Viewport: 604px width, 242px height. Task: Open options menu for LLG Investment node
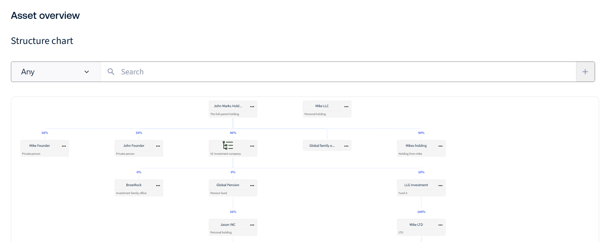(440, 185)
